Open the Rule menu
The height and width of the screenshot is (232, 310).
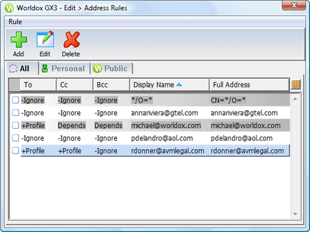15,22
